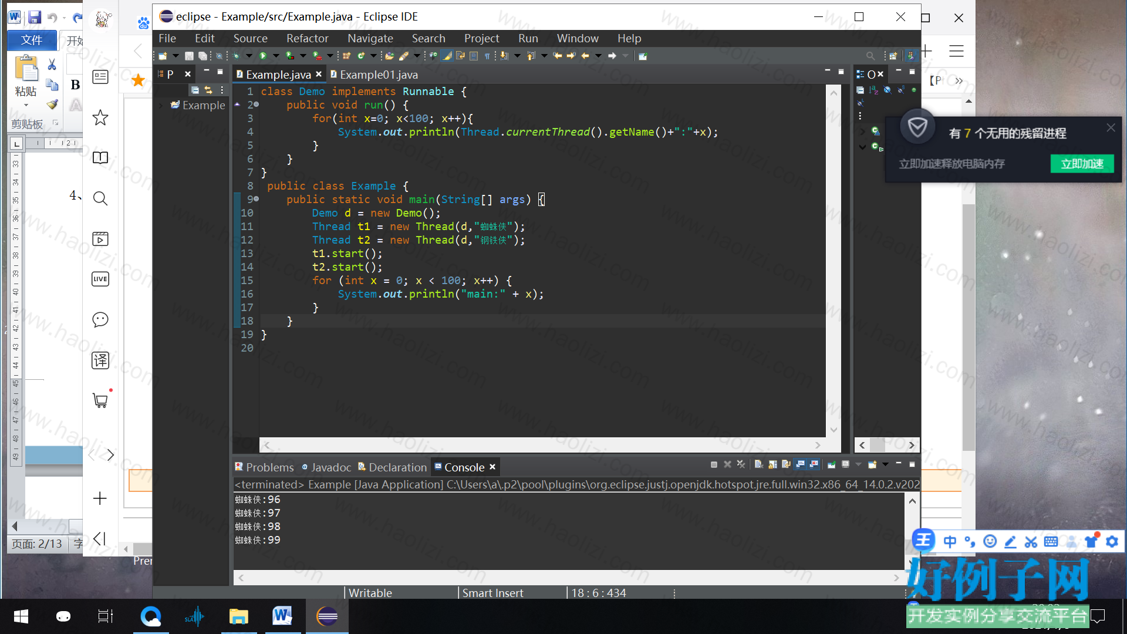
Task: Click the Open Console icon
Action: click(872, 464)
